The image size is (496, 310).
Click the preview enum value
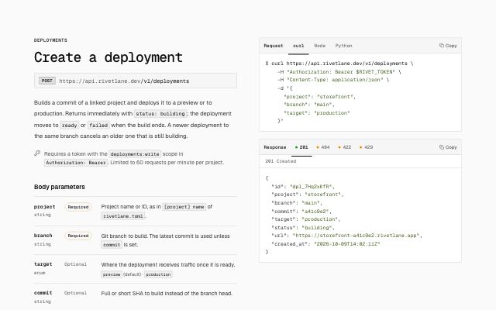(112, 274)
